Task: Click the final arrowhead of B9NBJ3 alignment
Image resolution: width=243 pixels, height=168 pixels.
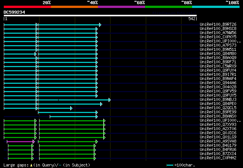Action: pyautogui.click(x=110, y=100)
